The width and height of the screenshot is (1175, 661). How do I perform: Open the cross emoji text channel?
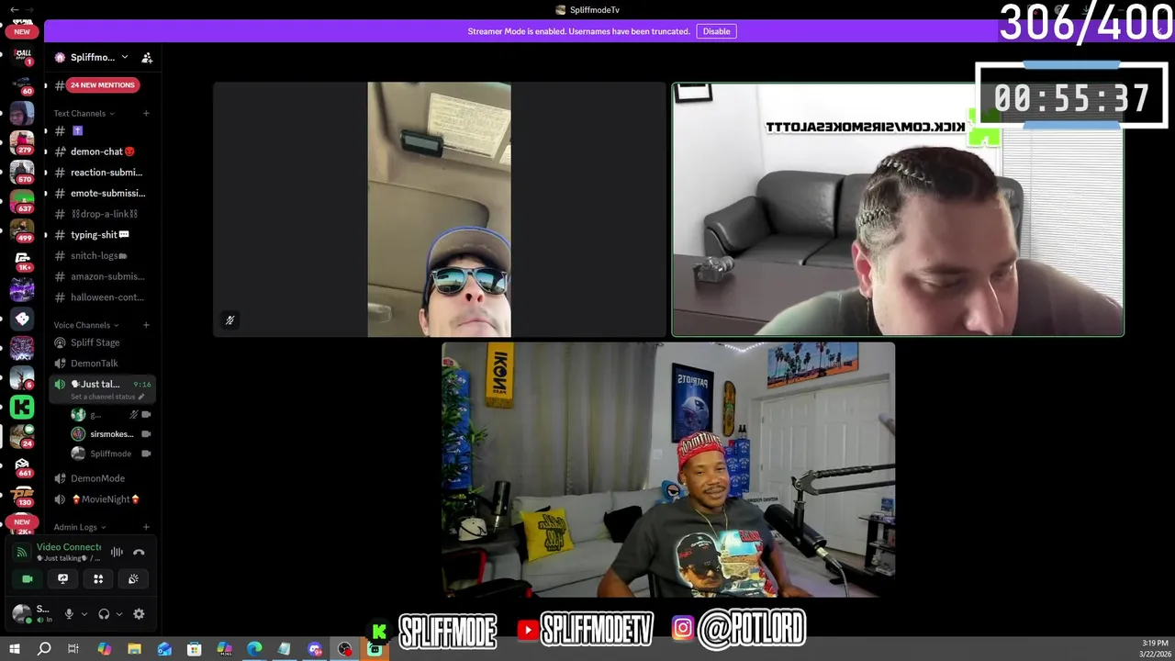point(102,131)
